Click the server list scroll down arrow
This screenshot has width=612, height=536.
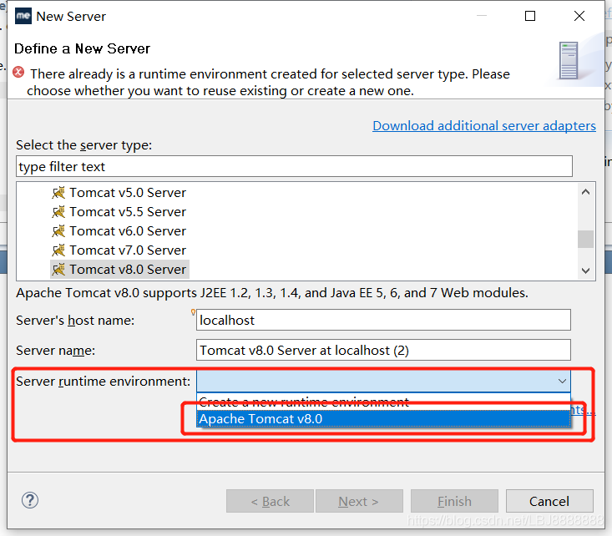585,271
